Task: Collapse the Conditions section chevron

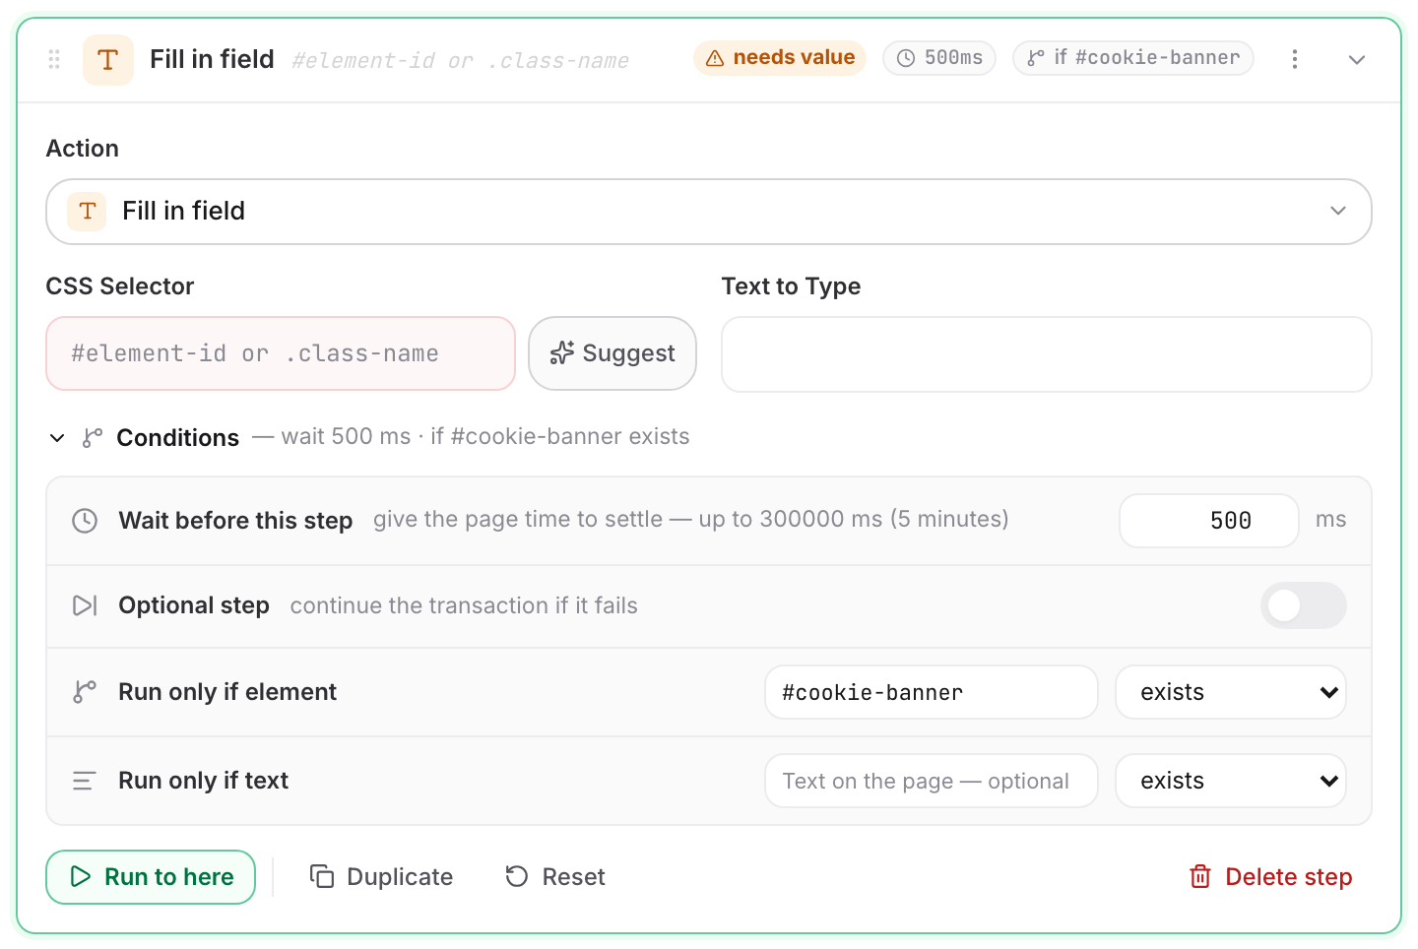Action: point(57,438)
